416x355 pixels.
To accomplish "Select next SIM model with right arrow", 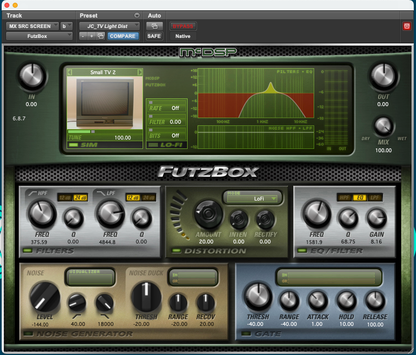I will tap(140, 73).
